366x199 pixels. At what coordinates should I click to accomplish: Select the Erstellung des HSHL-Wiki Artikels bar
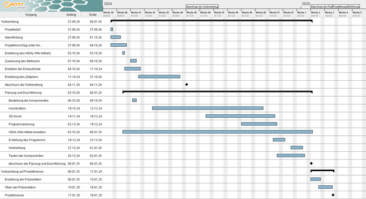pos(123,53)
